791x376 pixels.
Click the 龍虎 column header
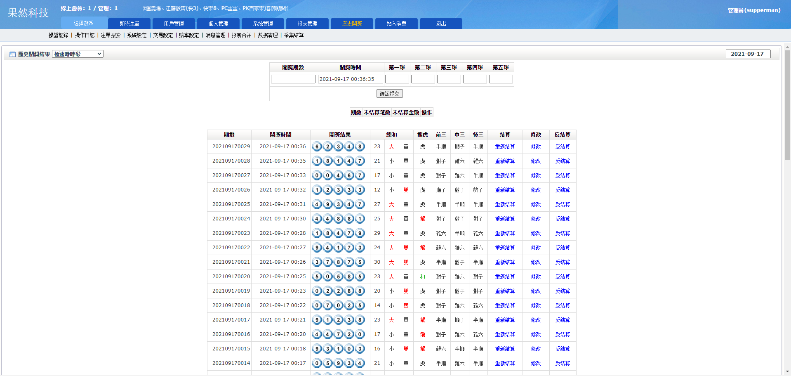[422, 135]
